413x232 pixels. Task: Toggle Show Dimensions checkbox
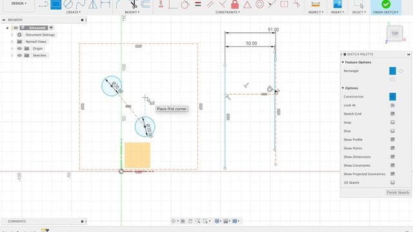tap(392, 157)
